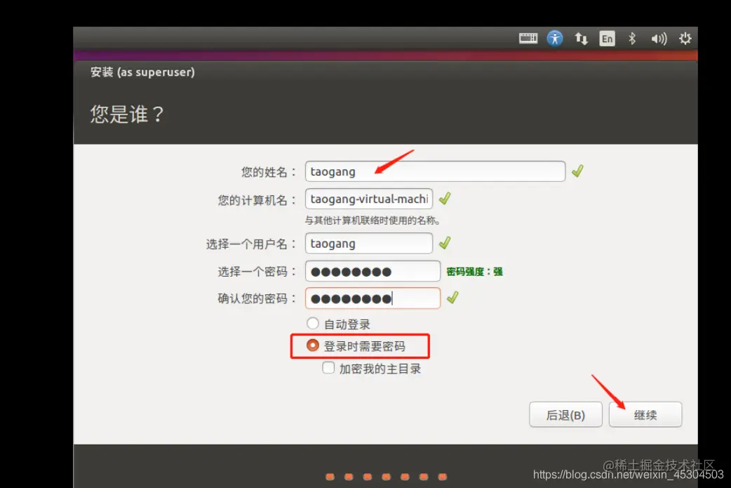
Task: Open the accessibility menu icon
Action: (555, 38)
